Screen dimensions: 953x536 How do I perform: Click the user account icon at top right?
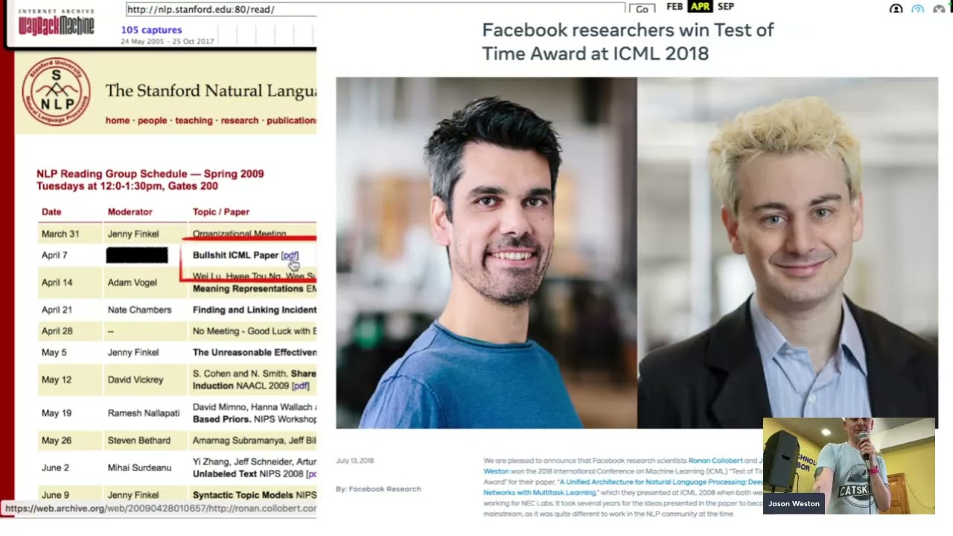(896, 9)
